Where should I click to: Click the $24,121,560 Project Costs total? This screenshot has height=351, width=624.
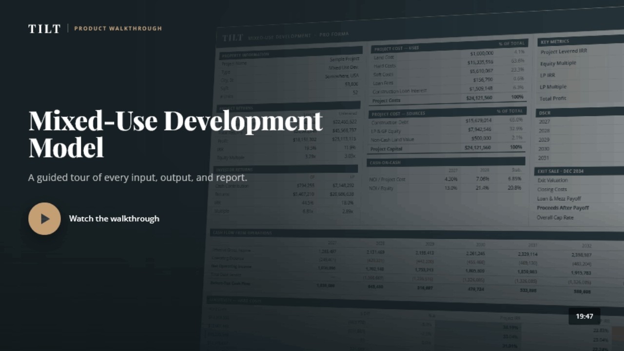[x=480, y=97]
